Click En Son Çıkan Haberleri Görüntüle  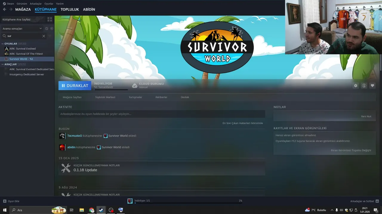pyautogui.click(x=243, y=123)
